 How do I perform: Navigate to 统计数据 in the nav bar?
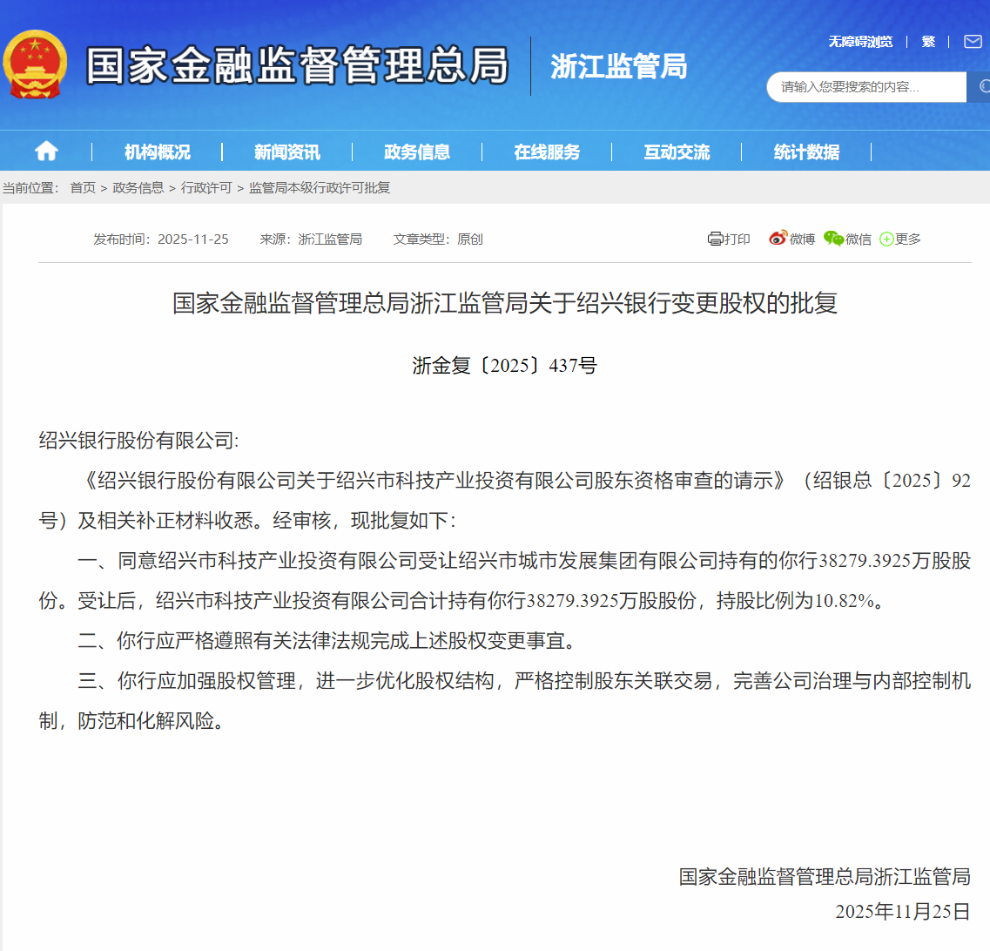pos(805,152)
